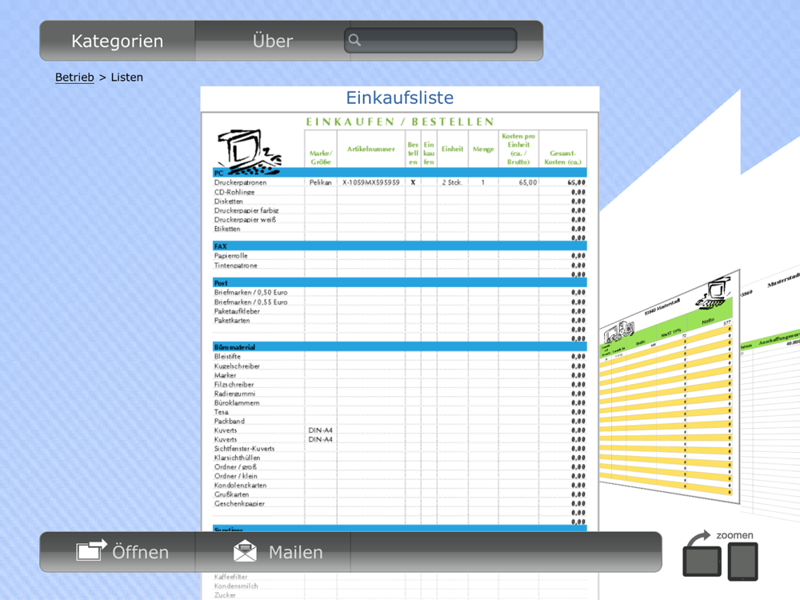
Task: Click the open-folder icon beside Öffnen
Action: click(x=91, y=550)
